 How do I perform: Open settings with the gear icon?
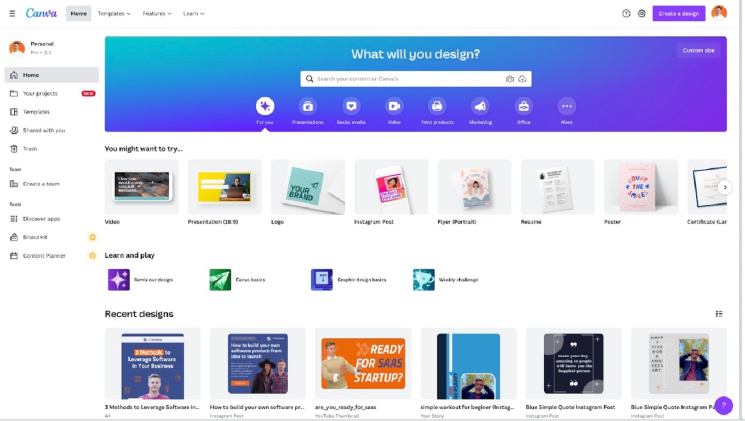click(641, 14)
